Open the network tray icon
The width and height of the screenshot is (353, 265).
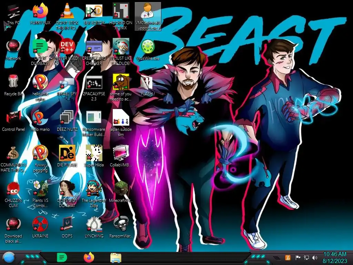tap(306, 257)
